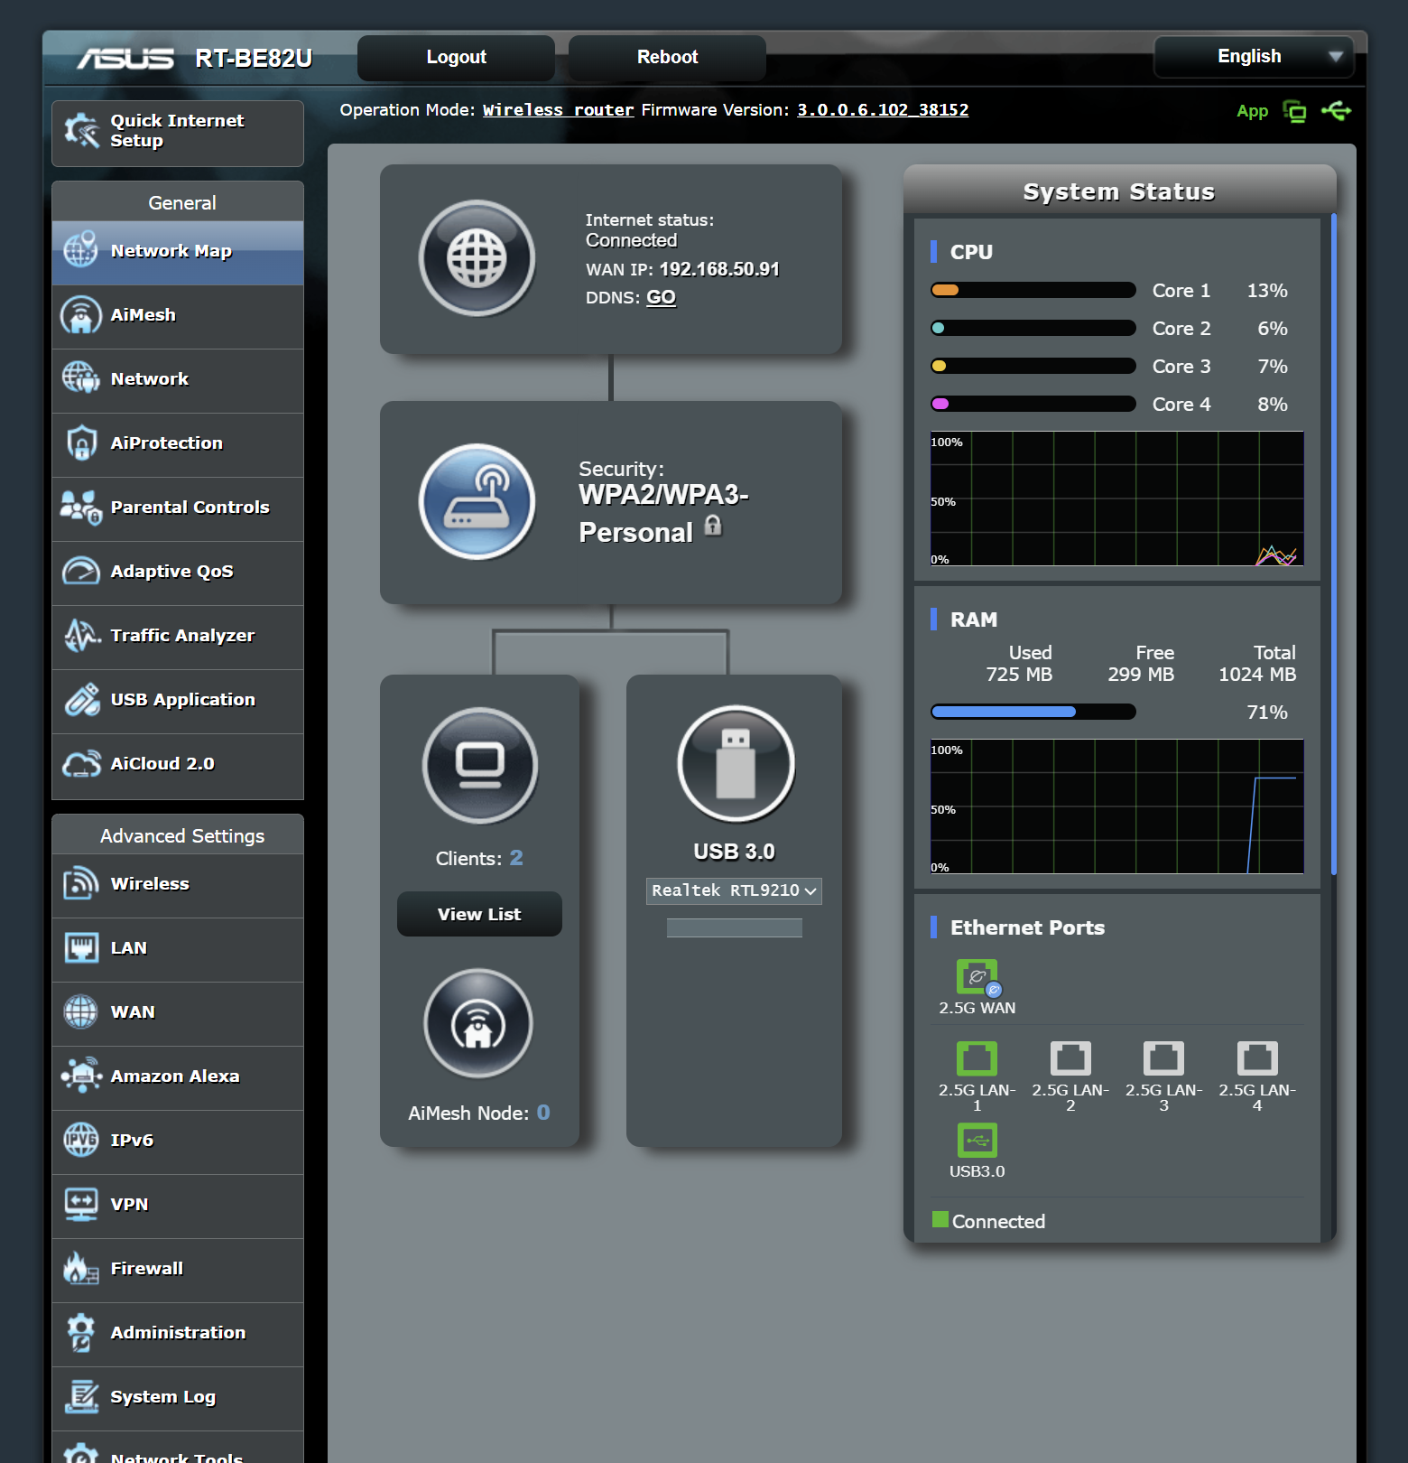Click the System Status panel scrollbar
The image size is (1408, 1463).
pyautogui.click(x=1334, y=545)
